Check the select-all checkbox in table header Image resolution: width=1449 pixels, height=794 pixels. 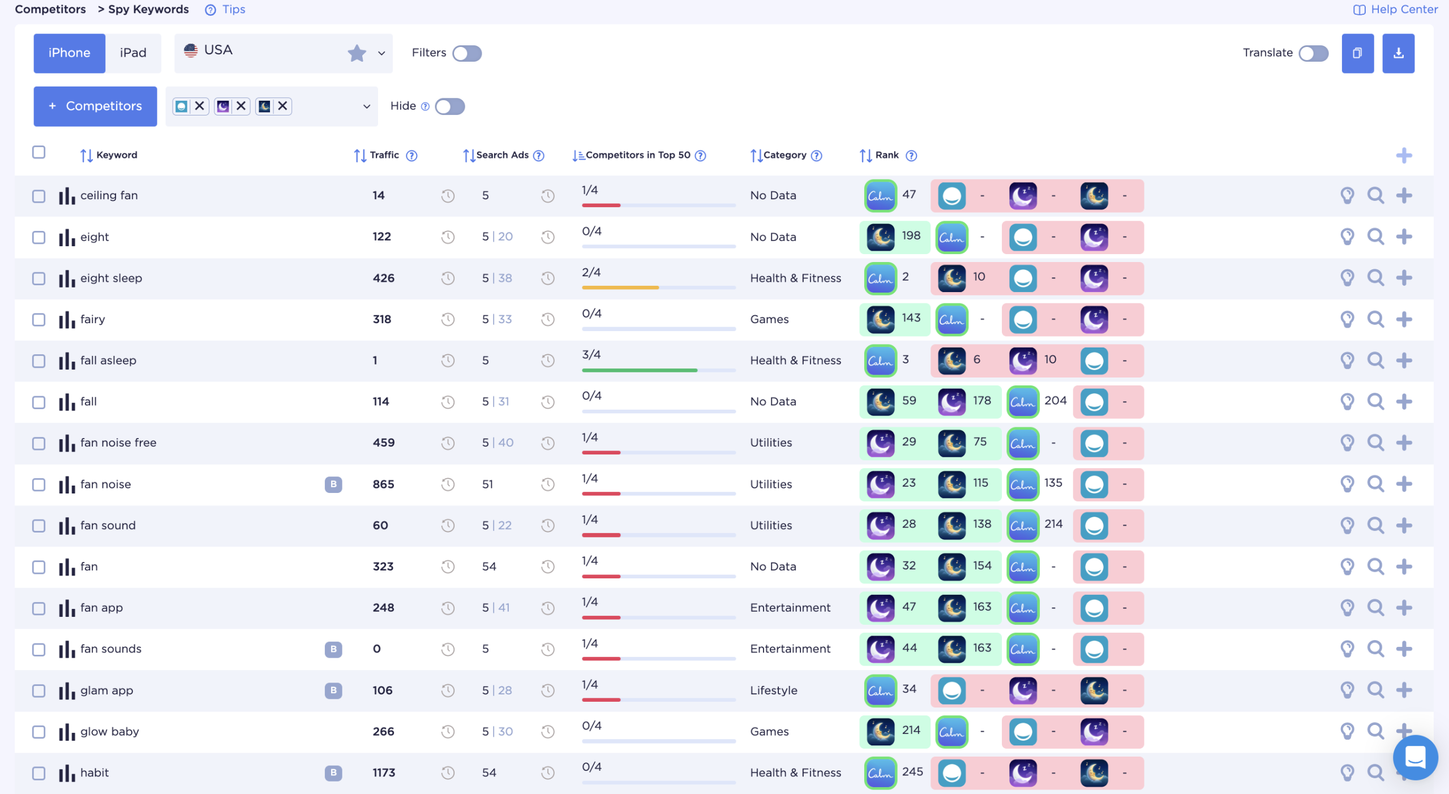click(38, 152)
